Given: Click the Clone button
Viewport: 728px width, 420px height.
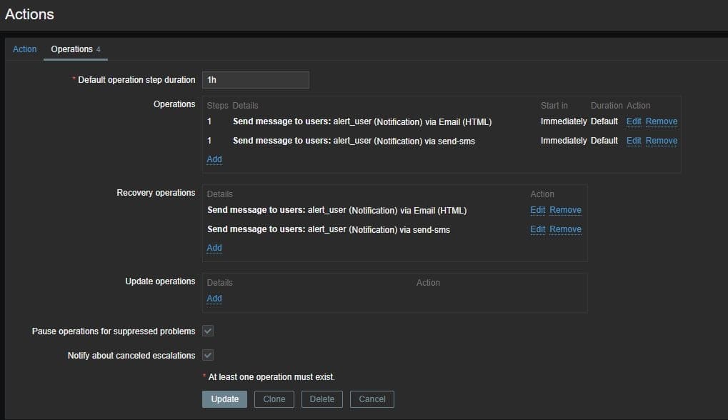Looking at the screenshot, I should pos(274,399).
